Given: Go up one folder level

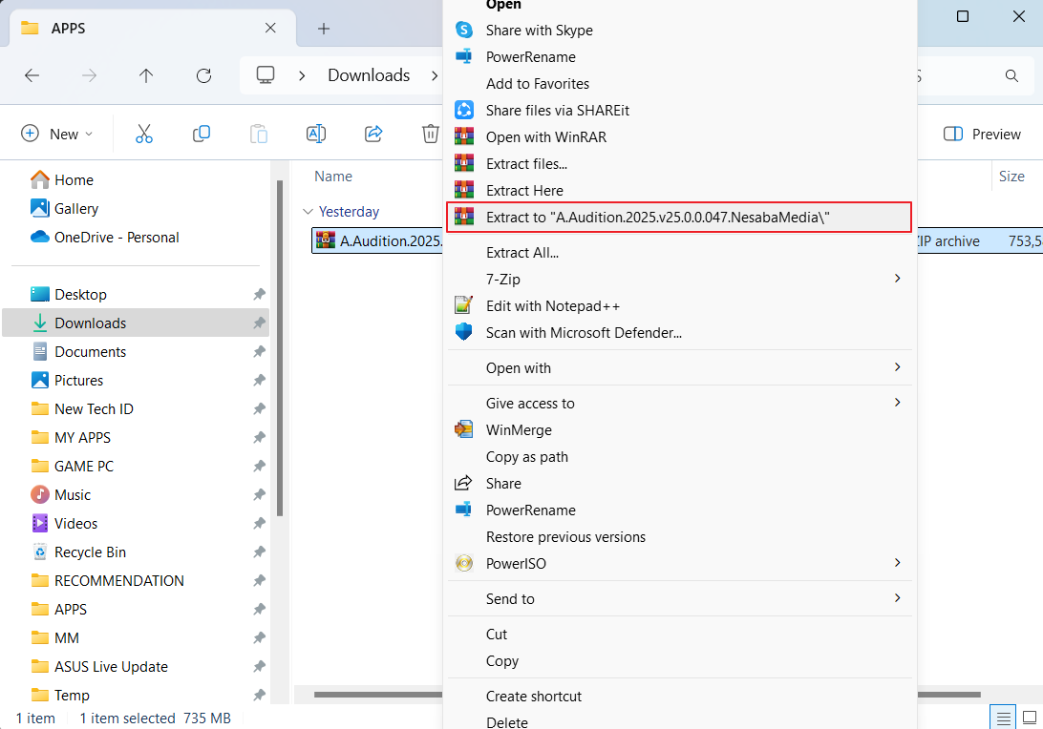Looking at the screenshot, I should [146, 75].
